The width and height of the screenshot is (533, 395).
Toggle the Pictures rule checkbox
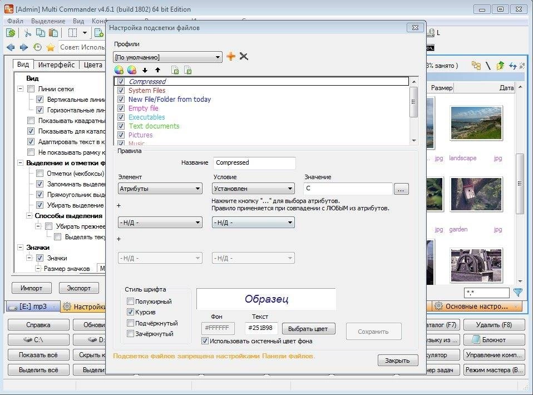(x=121, y=135)
